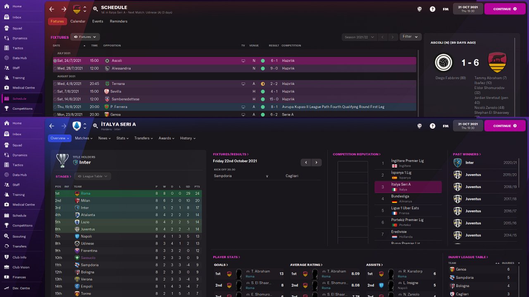Viewport: 529px width, 297px height.
Task: Show next fixture date in Fixtures/Results
Action: [317, 163]
